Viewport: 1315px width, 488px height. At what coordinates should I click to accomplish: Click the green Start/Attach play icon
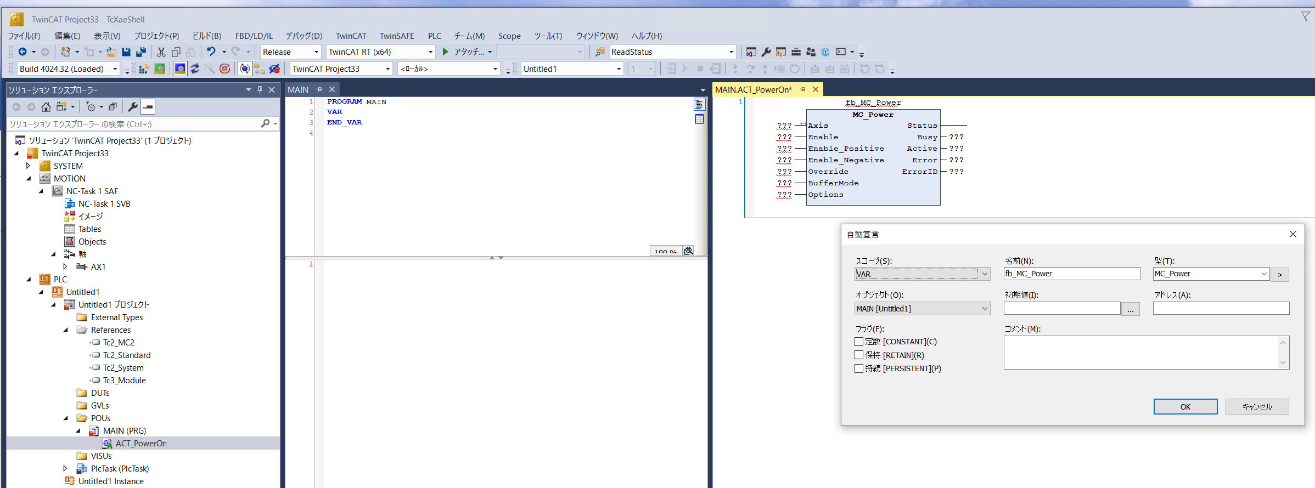tap(445, 52)
